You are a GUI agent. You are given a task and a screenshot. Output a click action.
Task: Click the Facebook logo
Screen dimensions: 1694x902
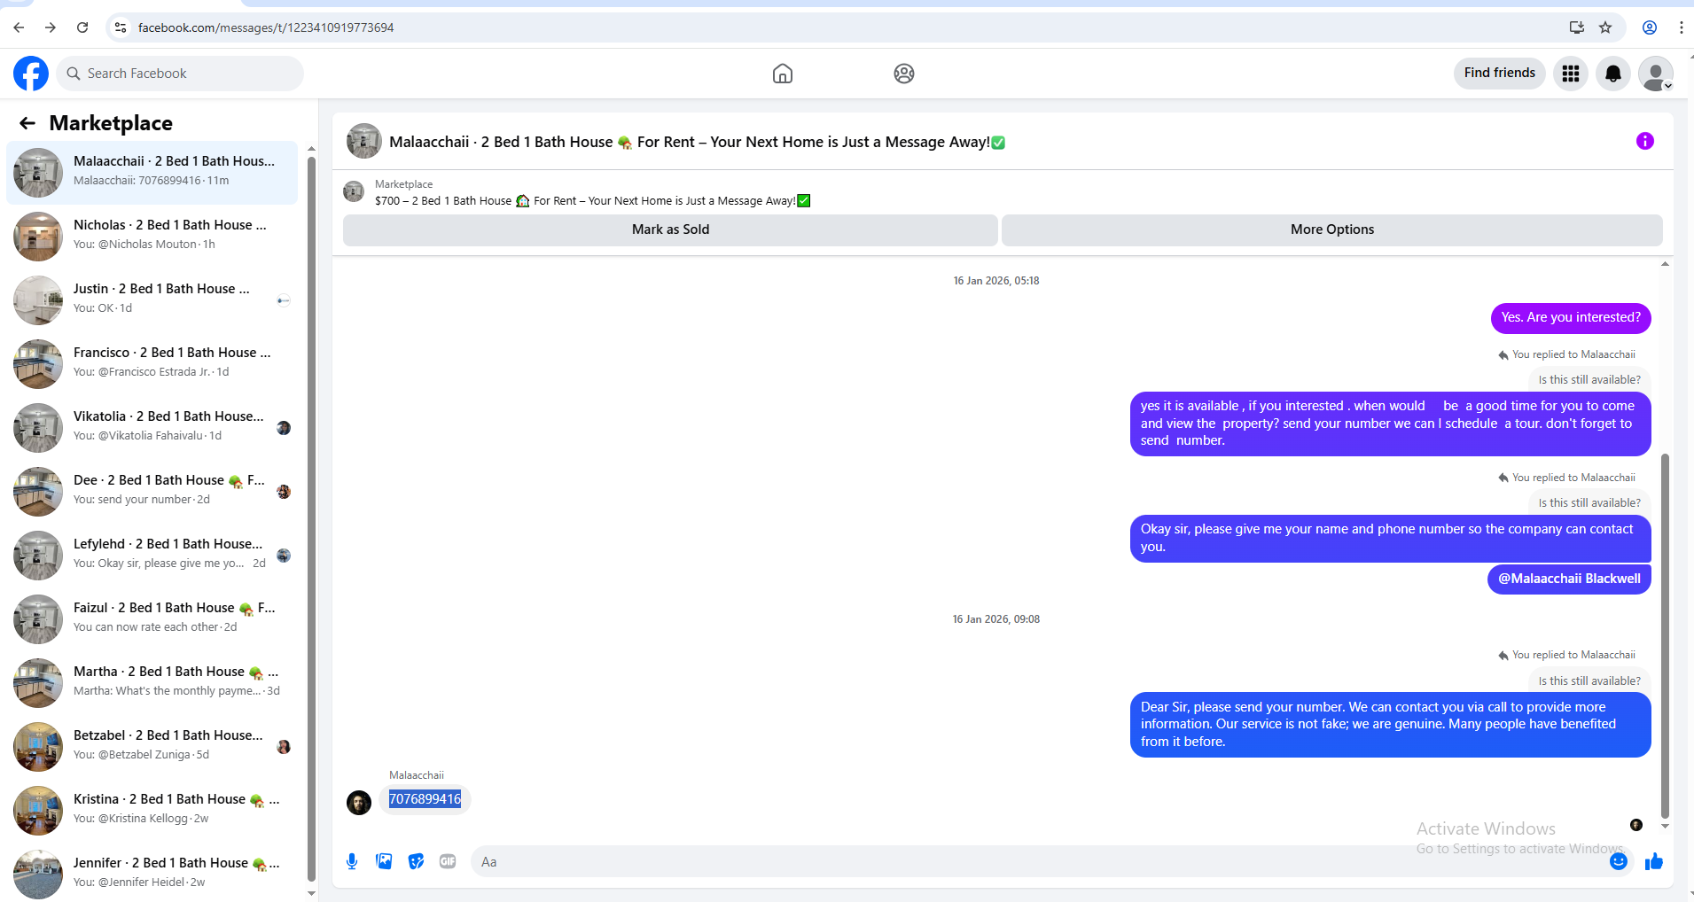[31, 74]
